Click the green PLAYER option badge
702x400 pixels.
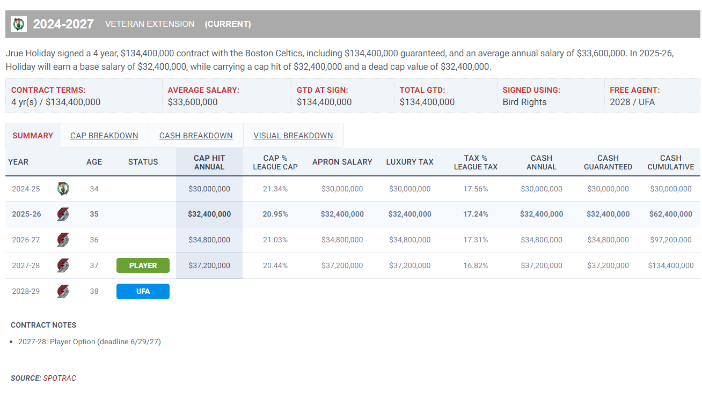coord(143,265)
